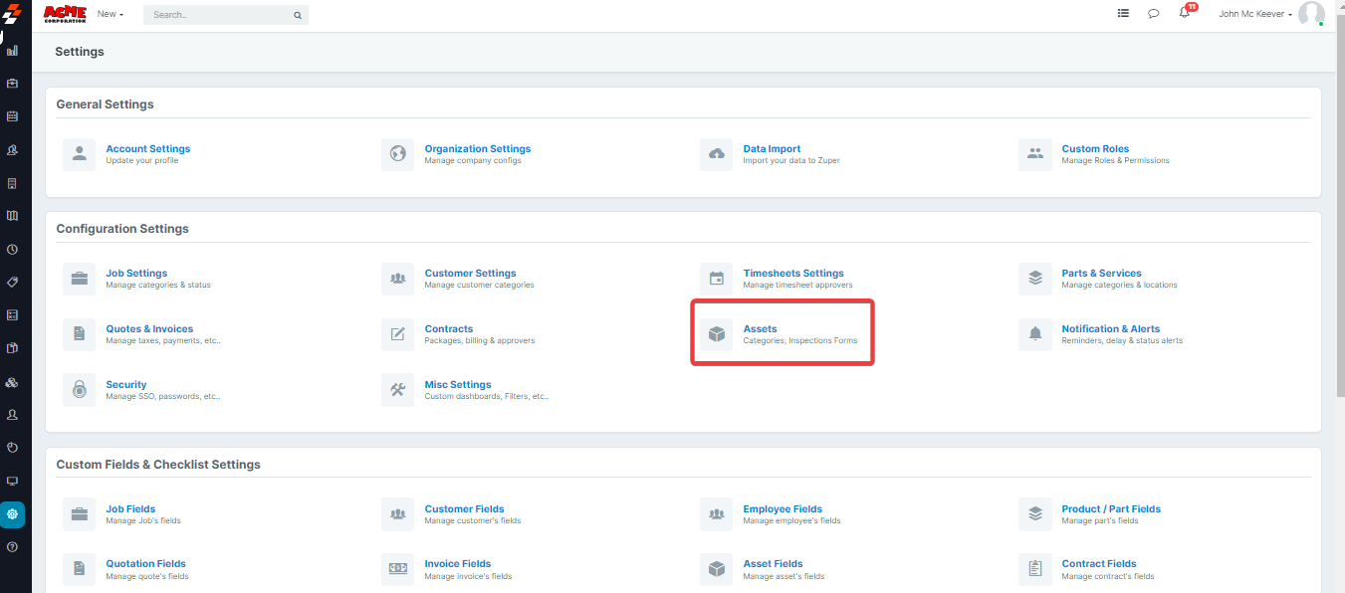Click the user profile avatar picture

[1311, 14]
